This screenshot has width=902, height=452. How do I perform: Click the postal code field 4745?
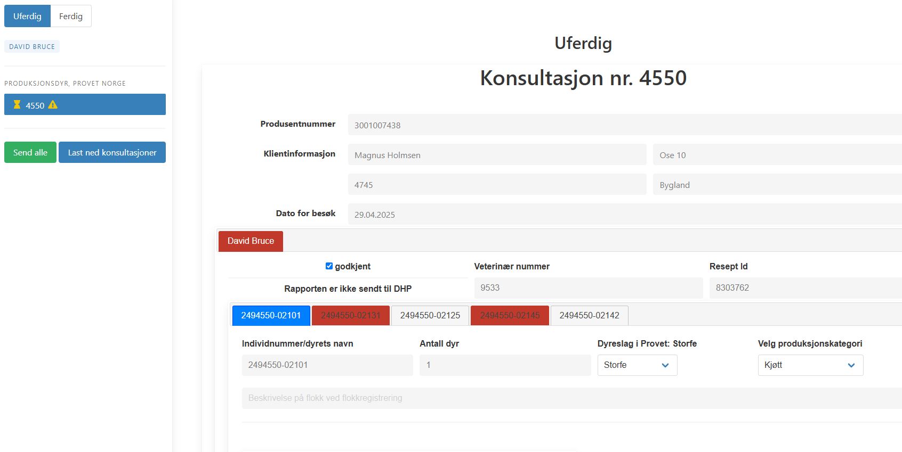497,184
